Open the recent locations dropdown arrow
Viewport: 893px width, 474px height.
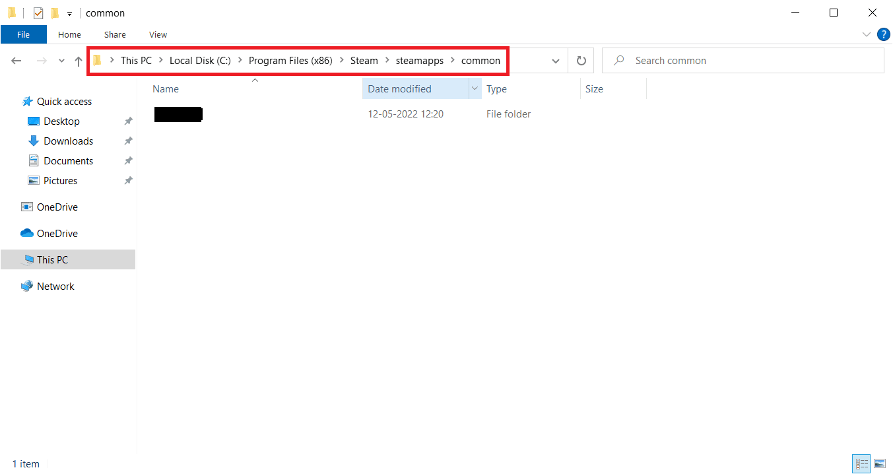coord(61,61)
